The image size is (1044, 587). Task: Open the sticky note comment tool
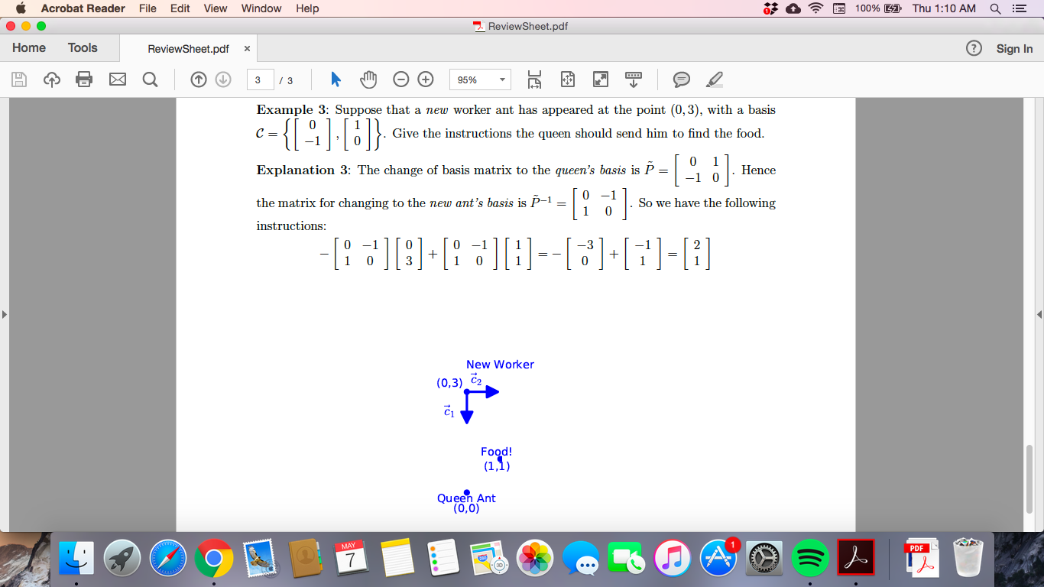(681, 79)
